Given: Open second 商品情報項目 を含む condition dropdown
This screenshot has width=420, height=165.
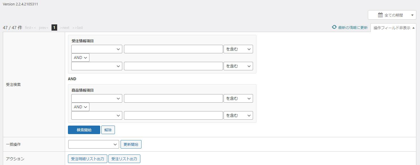Looking at the screenshot, I should [238, 115].
